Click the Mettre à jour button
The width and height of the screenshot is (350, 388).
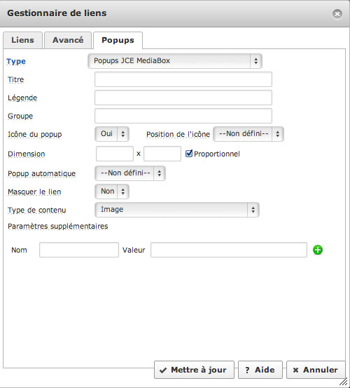[194, 370]
